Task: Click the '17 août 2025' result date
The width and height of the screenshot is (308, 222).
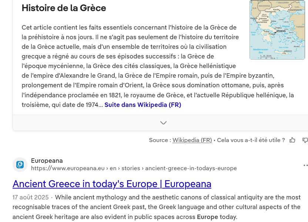Action: (x=30, y=197)
